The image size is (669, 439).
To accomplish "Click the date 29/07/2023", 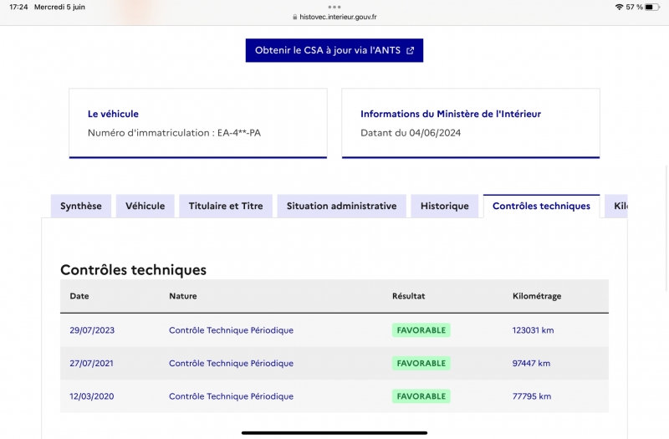I will tap(92, 330).
